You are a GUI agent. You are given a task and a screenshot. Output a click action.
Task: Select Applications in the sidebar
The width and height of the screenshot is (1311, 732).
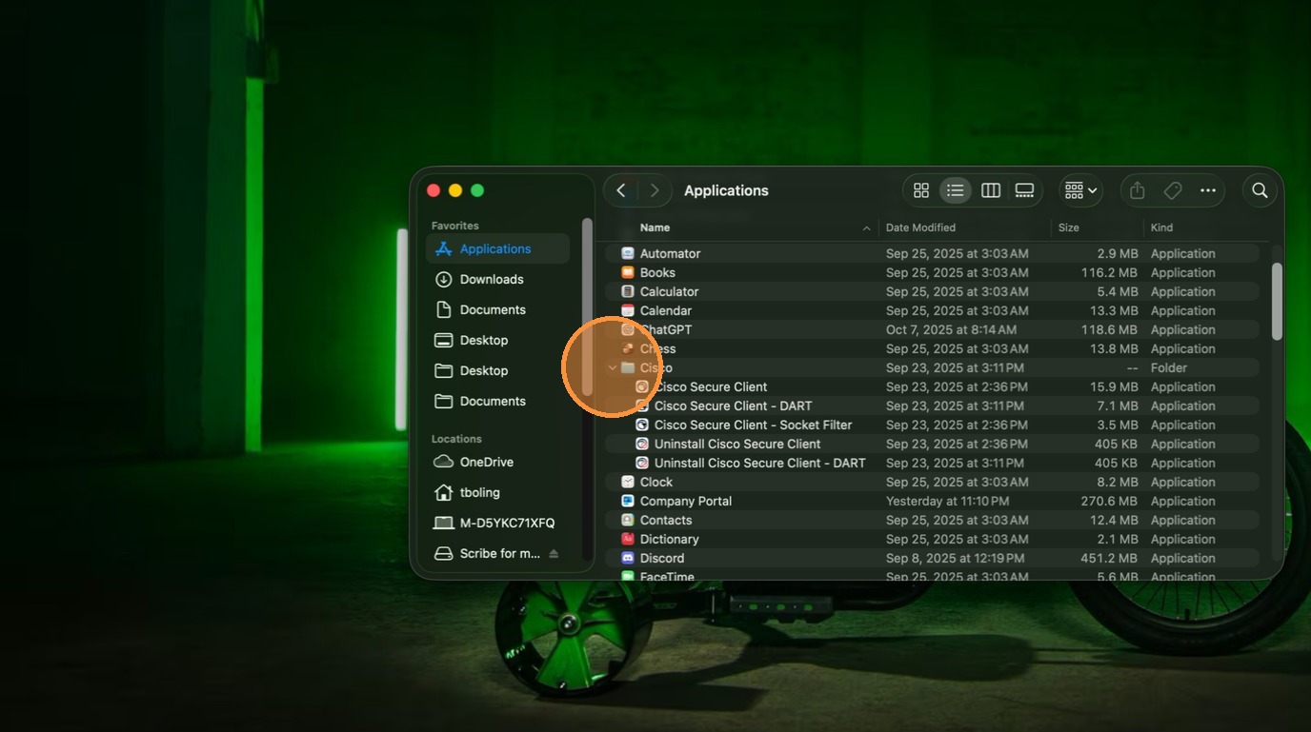[x=497, y=248]
